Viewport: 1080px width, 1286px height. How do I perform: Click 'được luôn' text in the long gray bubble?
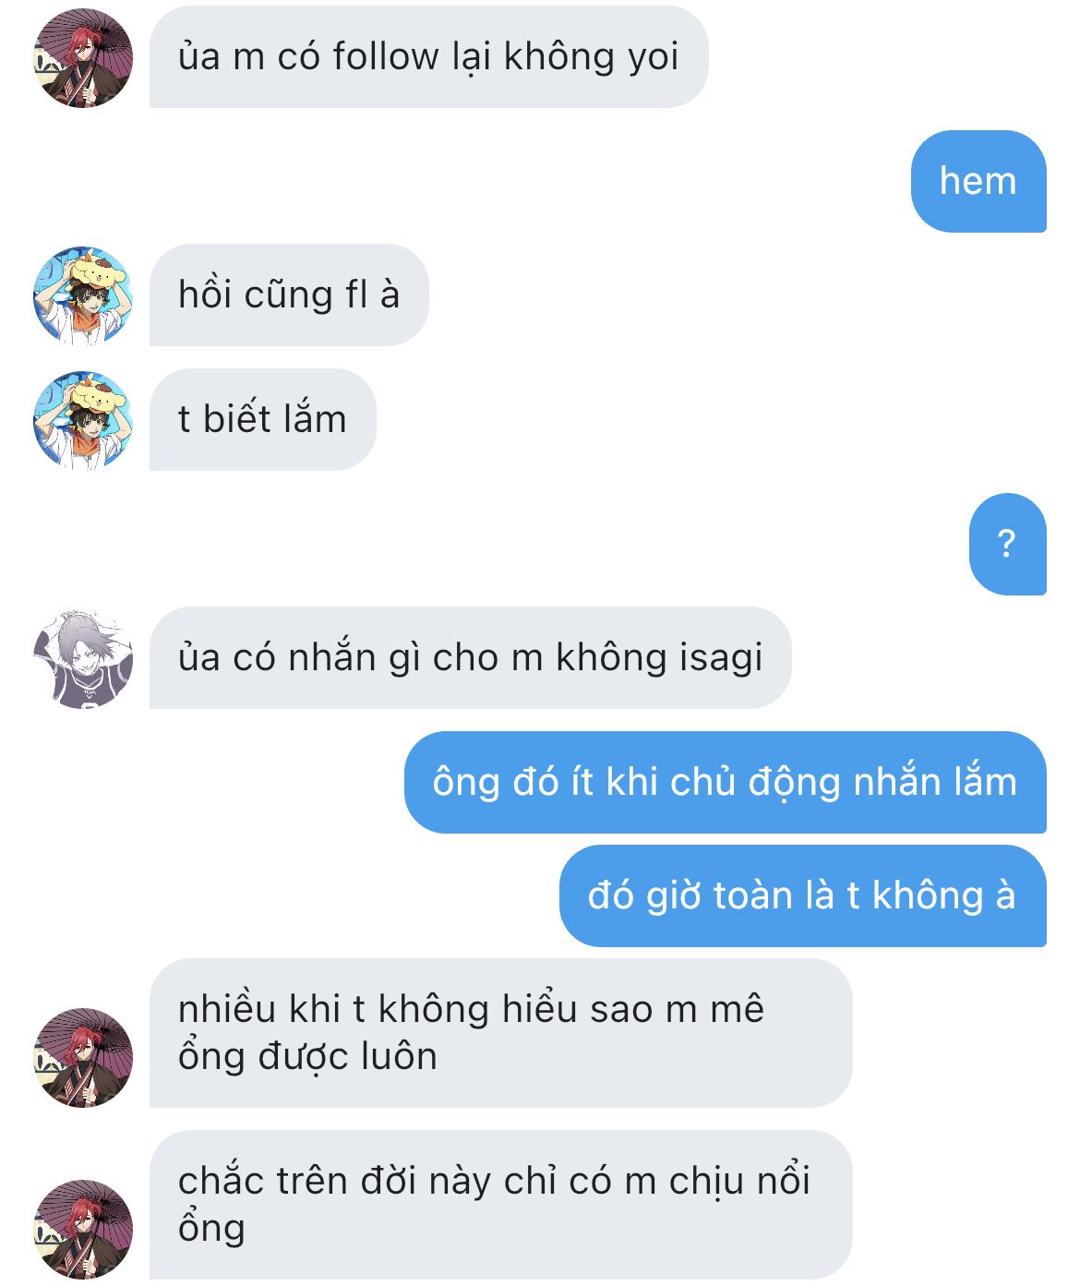click(x=348, y=1057)
